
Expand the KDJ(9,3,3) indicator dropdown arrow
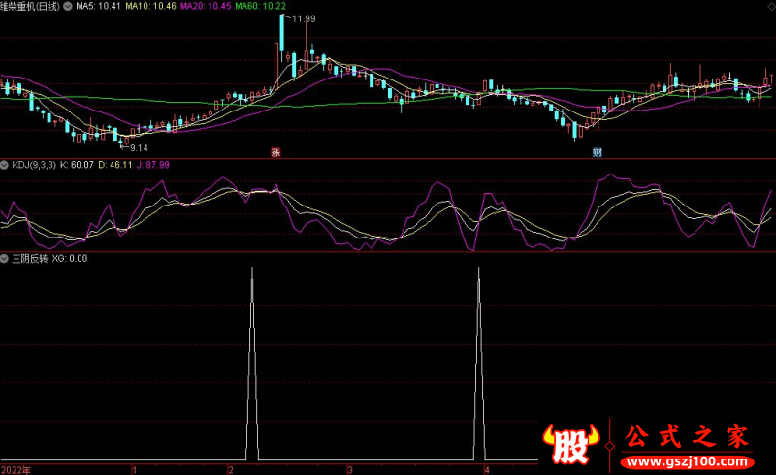5,166
